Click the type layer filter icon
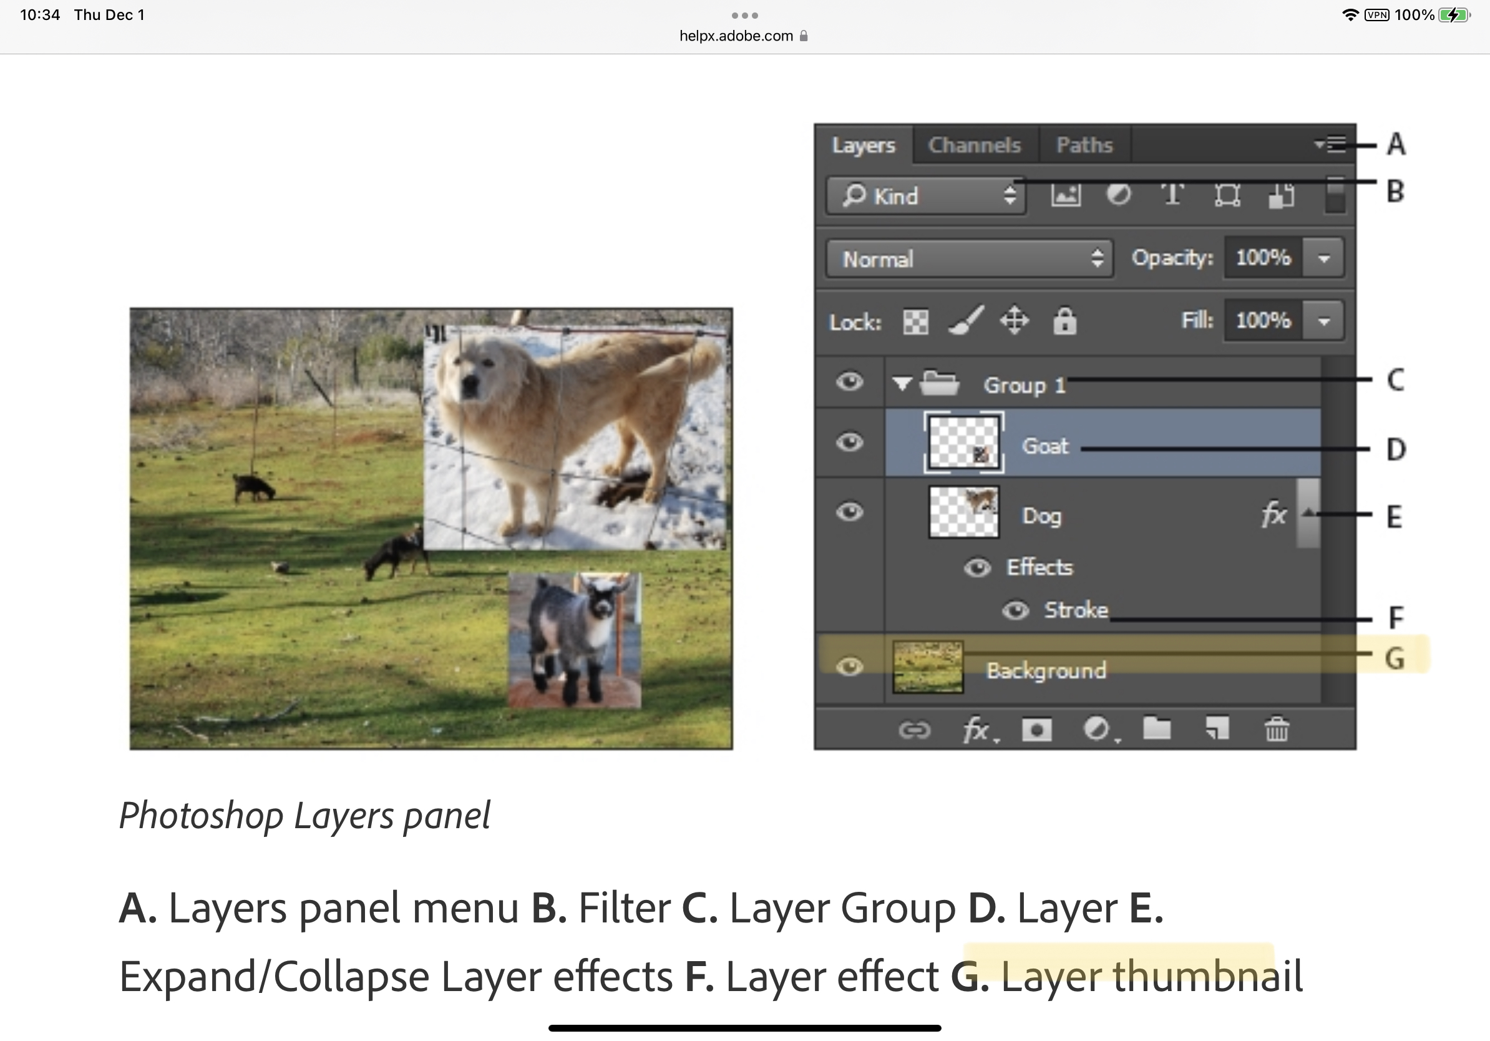1490x1041 pixels. [x=1172, y=195]
